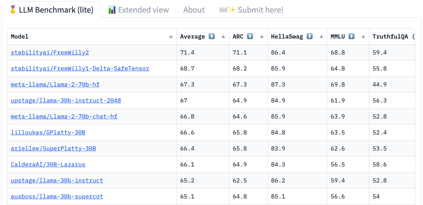Open the About tab

tap(194, 10)
